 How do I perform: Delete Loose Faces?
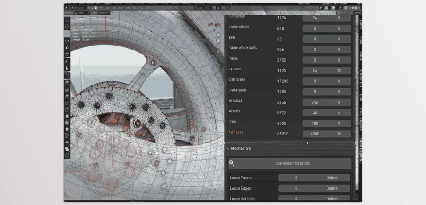[332, 178]
